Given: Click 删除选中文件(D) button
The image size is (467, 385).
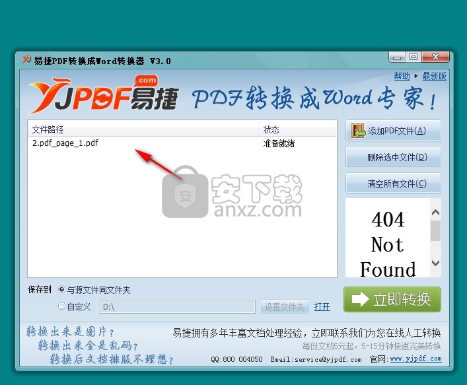Looking at the screenshot, I should [x=393, y=157].
